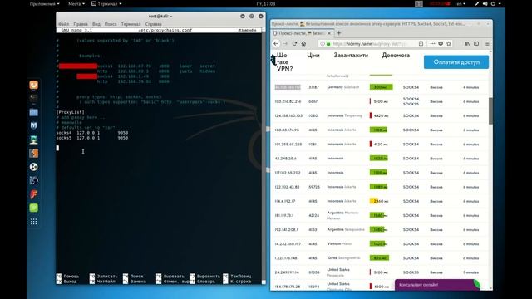Image resolution: width=532 pixels, height=299 pixels.
Task: Open power menu in top panel
Action: 495,3
